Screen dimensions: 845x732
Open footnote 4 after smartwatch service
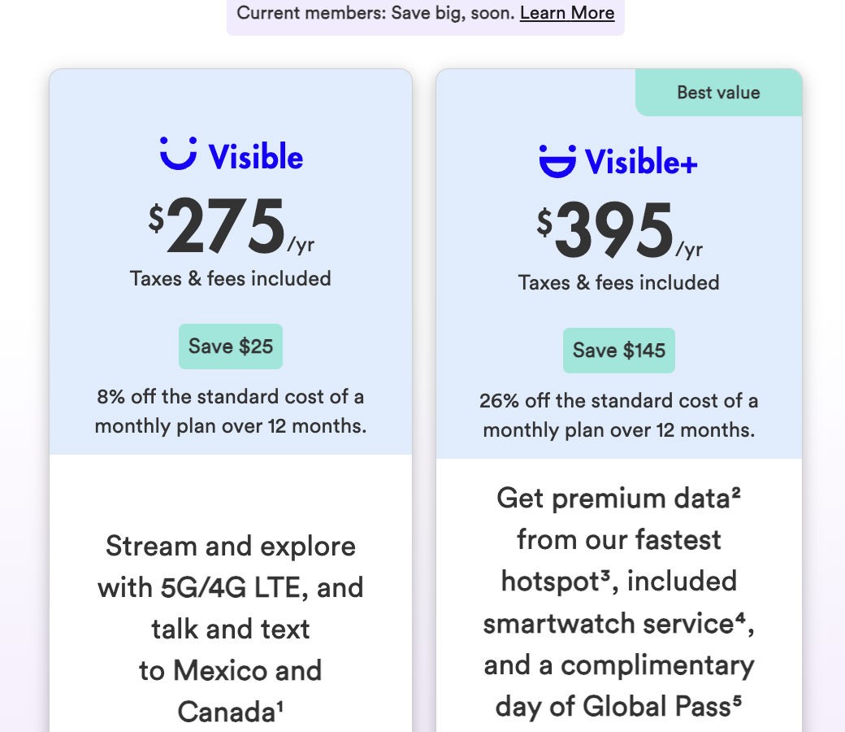click(739, 617)
